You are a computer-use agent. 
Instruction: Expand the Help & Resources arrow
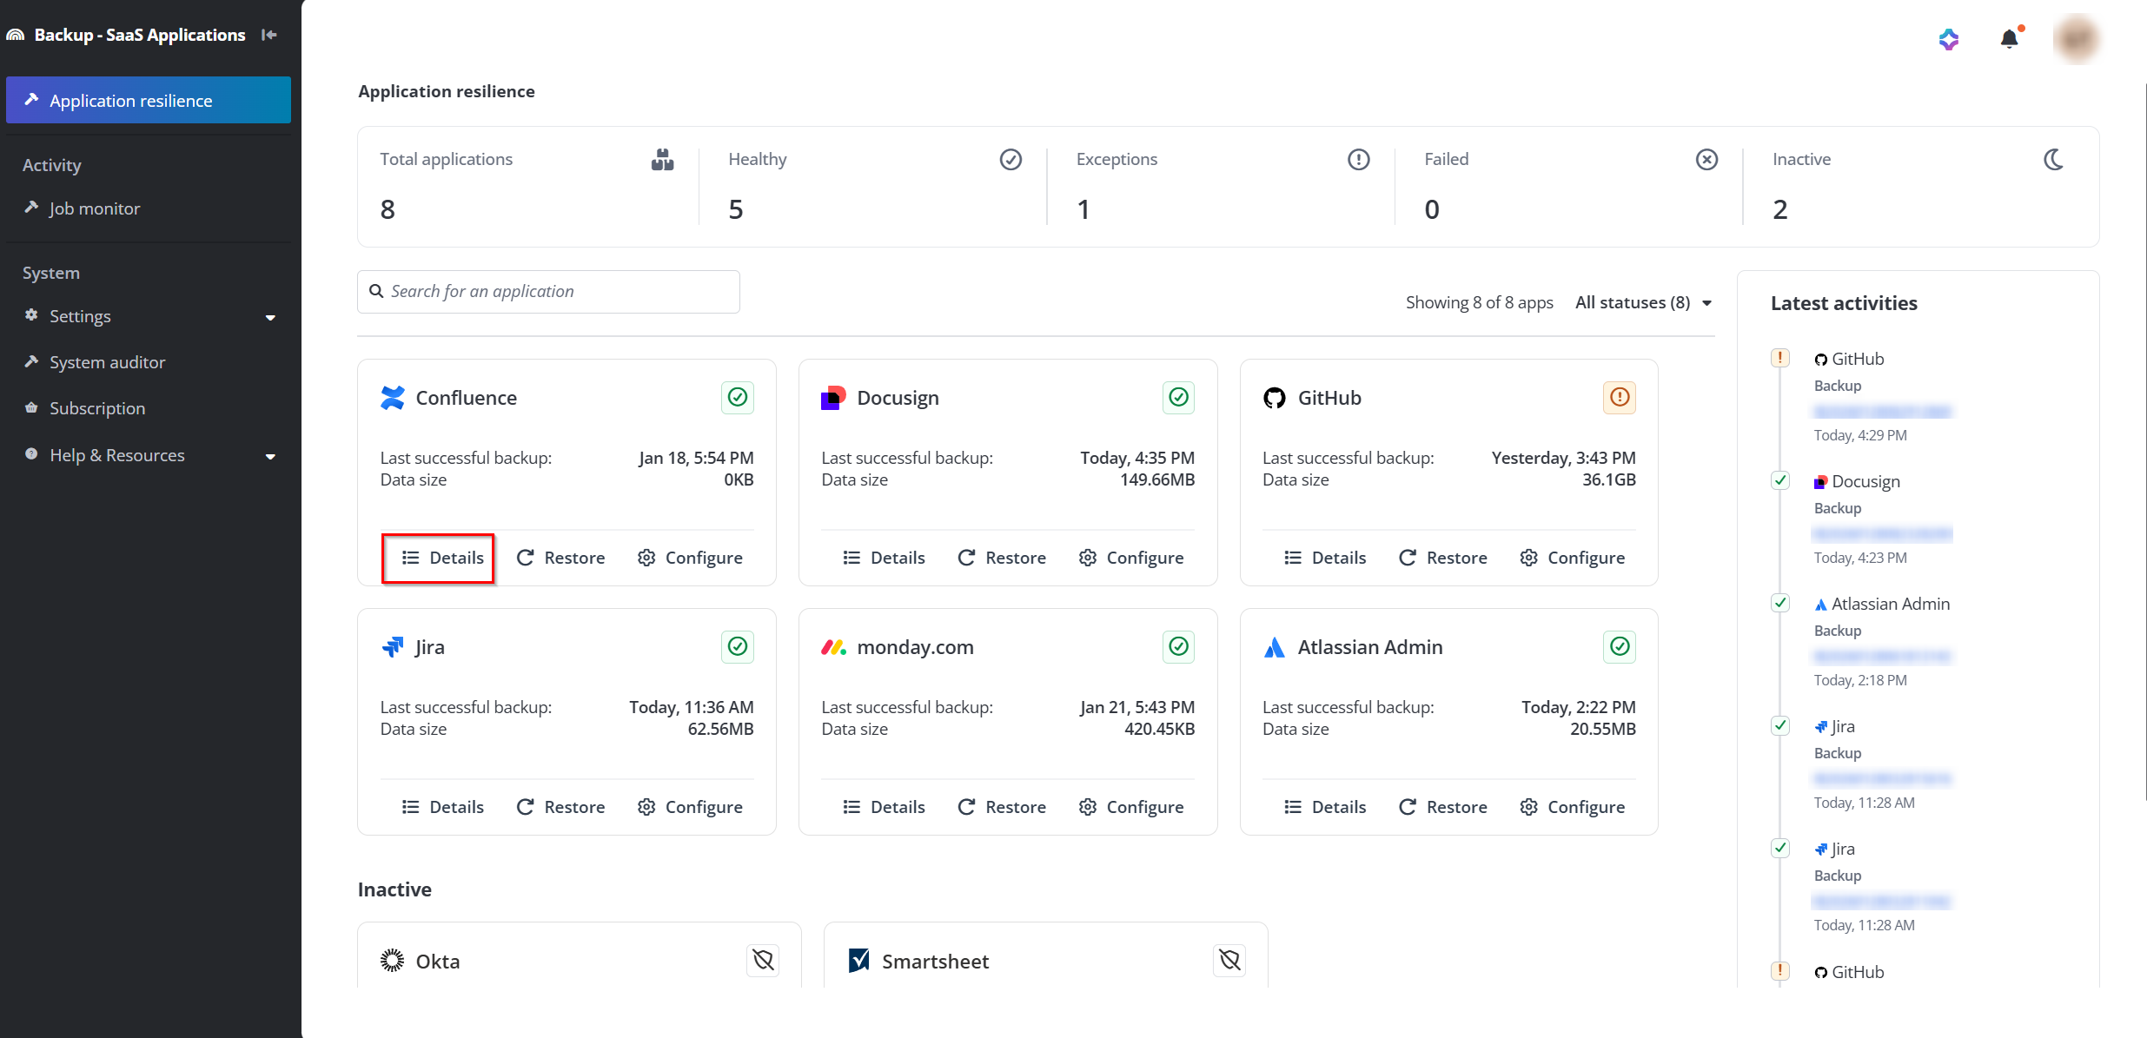(x=270, y=456)
